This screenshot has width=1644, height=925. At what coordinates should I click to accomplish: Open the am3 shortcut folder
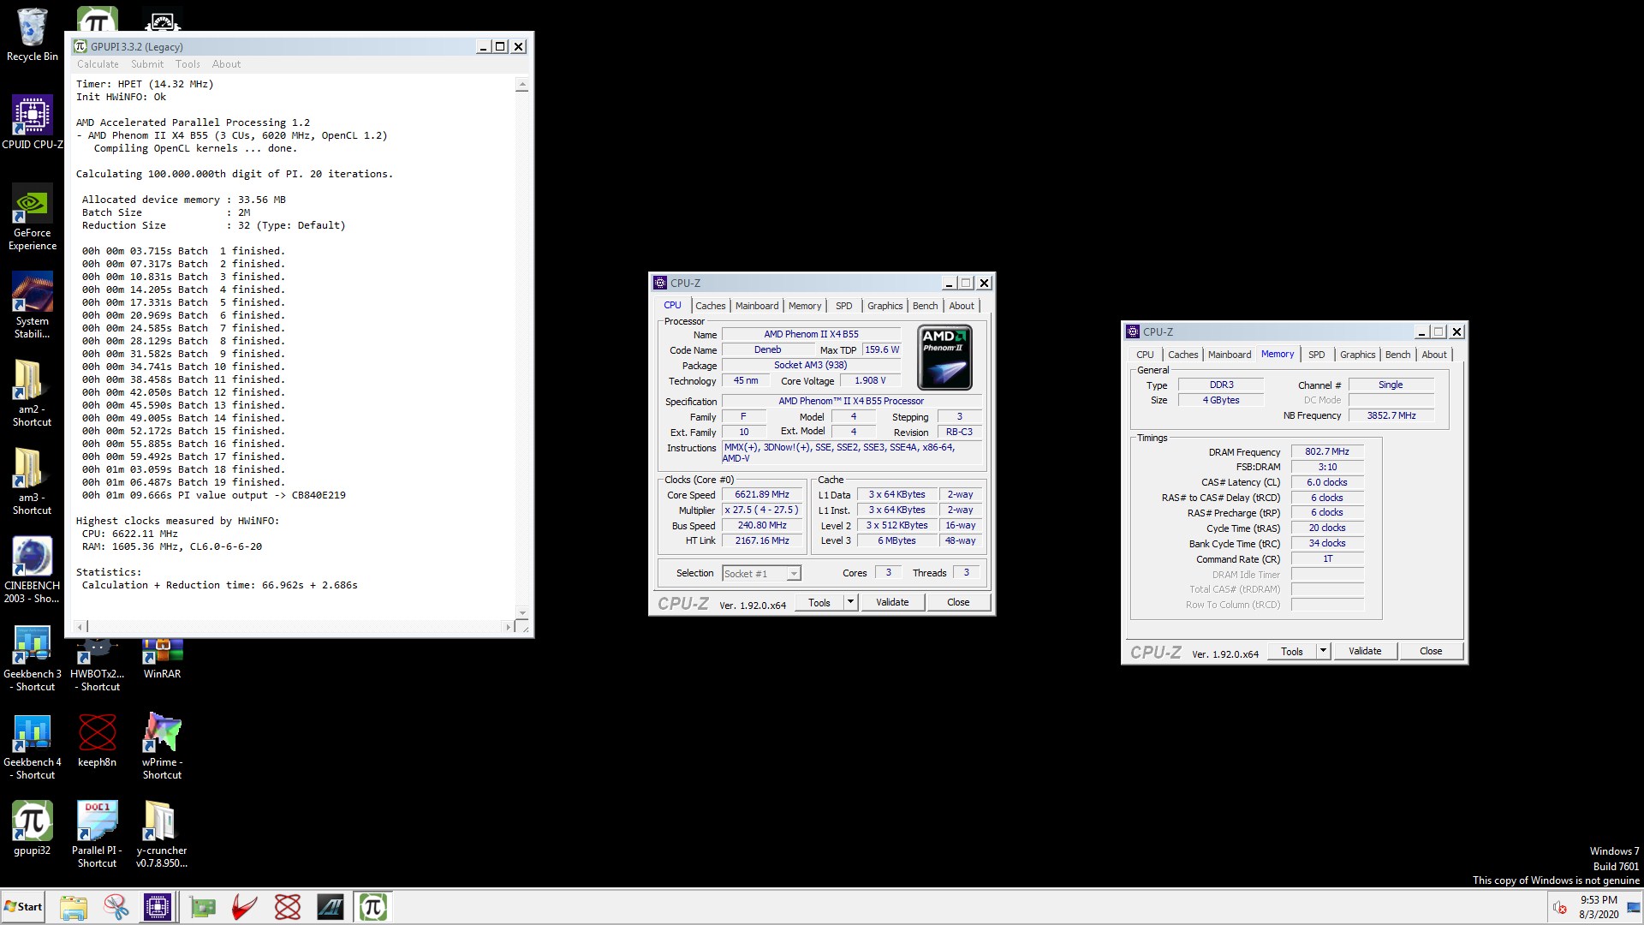(x=32, y=481)
